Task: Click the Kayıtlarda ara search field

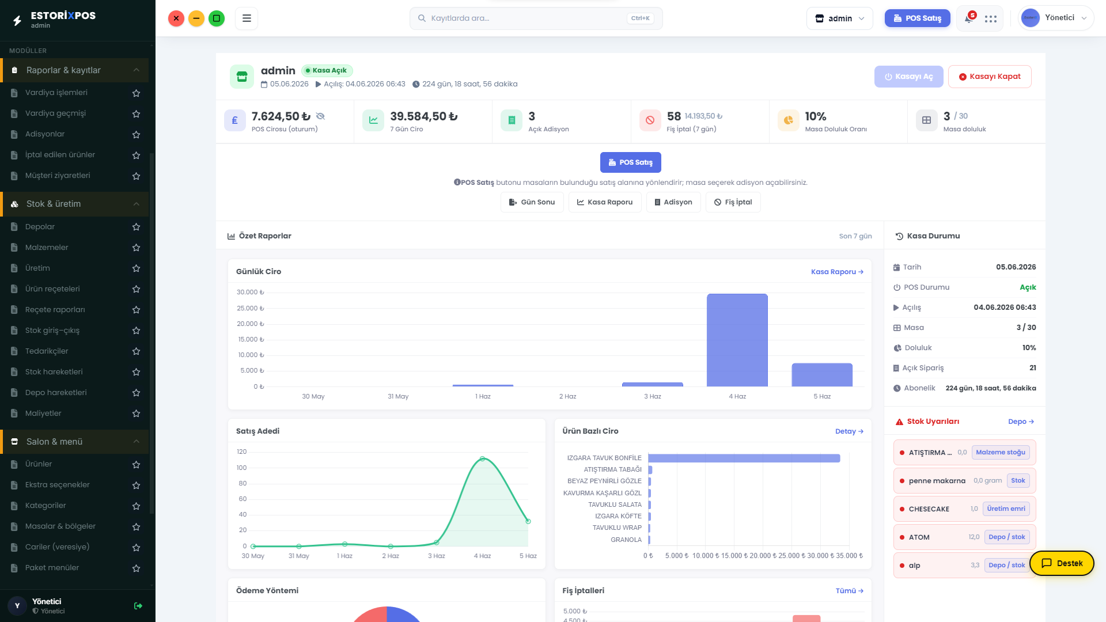Action: tap(536, 18)
